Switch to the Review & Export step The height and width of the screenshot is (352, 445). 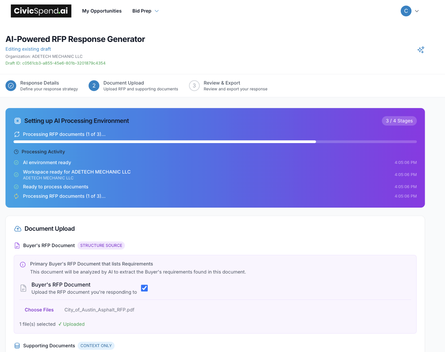pyautogui.click(x=222, y=83)
